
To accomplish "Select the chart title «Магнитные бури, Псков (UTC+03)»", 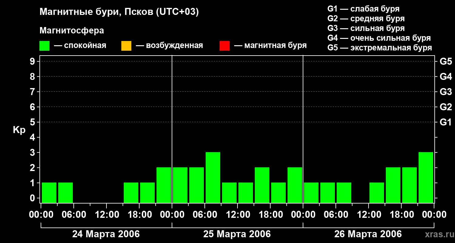I will click(119, 12).
